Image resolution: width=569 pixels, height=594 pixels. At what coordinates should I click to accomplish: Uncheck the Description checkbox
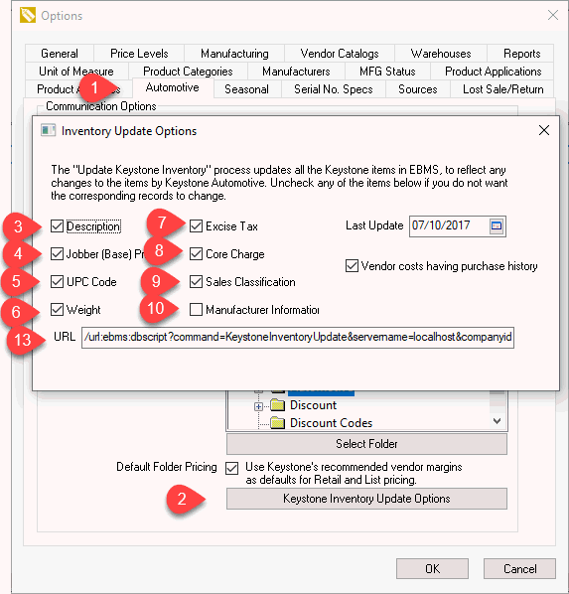pyautogui.click(x=57, y=226)
